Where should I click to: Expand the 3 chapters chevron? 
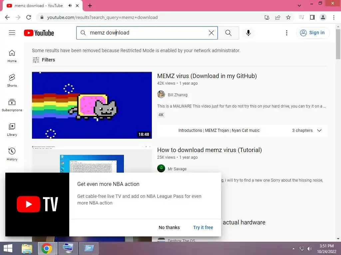319,130
